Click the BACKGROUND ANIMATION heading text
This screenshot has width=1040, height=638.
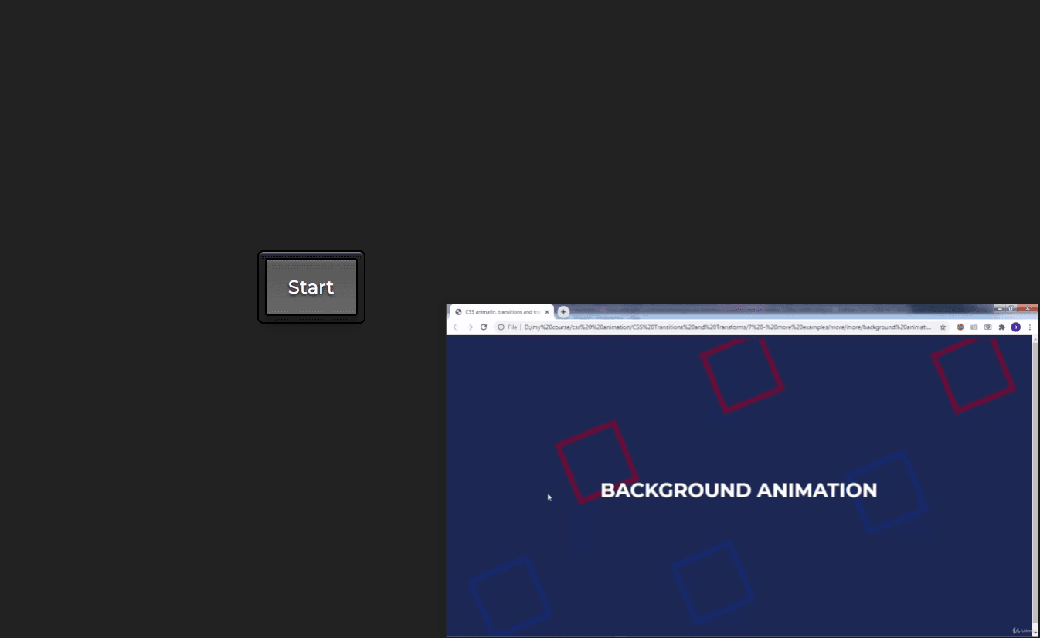coord(739,490)
